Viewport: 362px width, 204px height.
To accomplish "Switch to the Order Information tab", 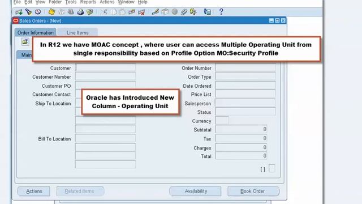I will [x=35, y=33].
